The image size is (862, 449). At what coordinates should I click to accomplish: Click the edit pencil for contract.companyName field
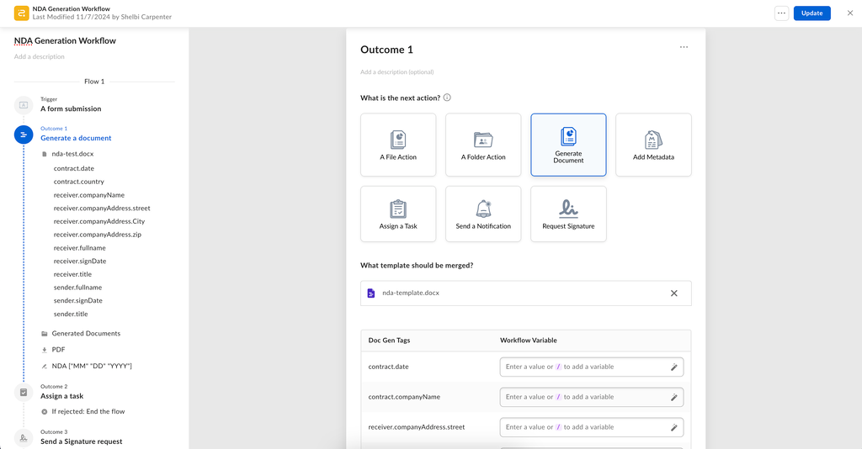pos(673,398)
